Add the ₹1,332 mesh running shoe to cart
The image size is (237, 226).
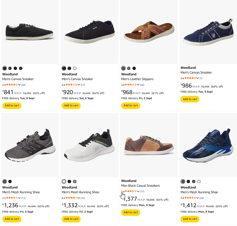point(71,219)
